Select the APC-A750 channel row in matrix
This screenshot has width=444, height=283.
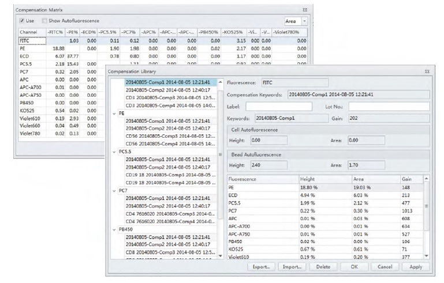coord(61,95)
